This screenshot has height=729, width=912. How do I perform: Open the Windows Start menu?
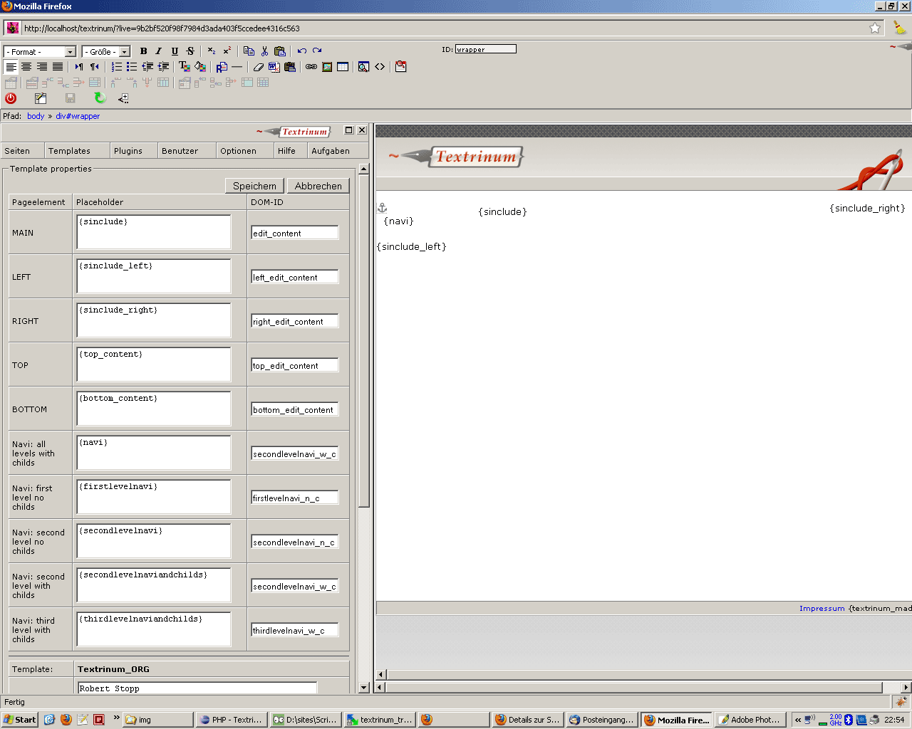pyautogui.click(x=20, y=720)
